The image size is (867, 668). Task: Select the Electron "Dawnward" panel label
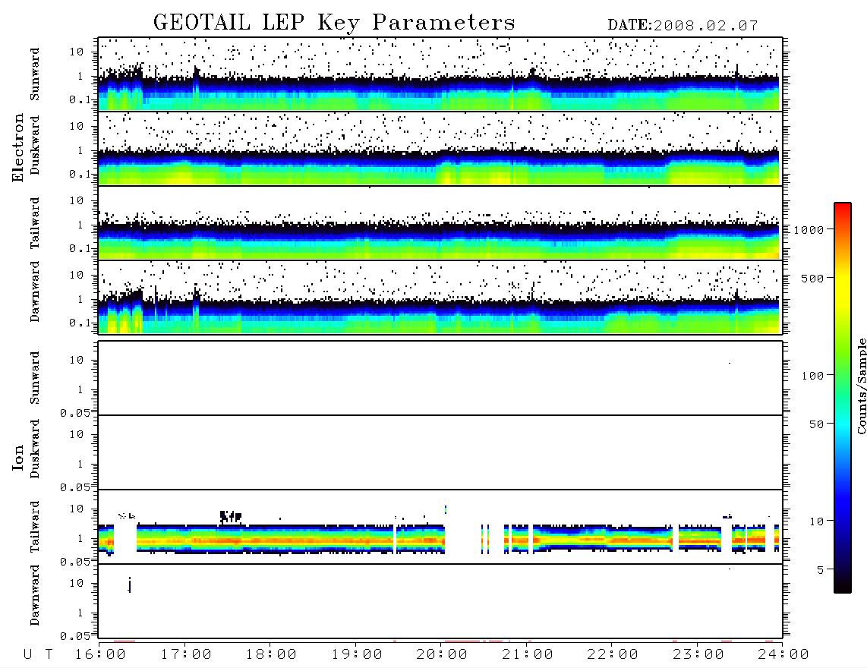[35, 292]
